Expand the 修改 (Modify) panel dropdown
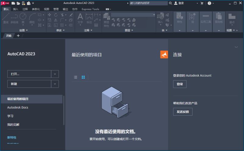This screenshot has width=244, height=151. pyautogui.click(x=60, y=31)
